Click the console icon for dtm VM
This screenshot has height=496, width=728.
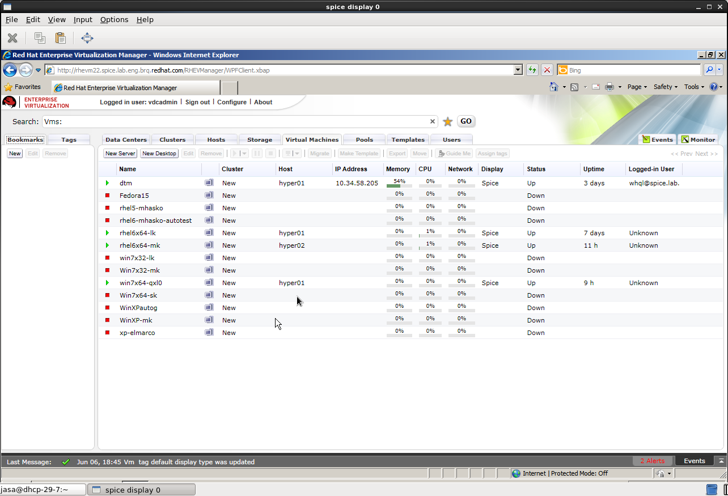209,183
